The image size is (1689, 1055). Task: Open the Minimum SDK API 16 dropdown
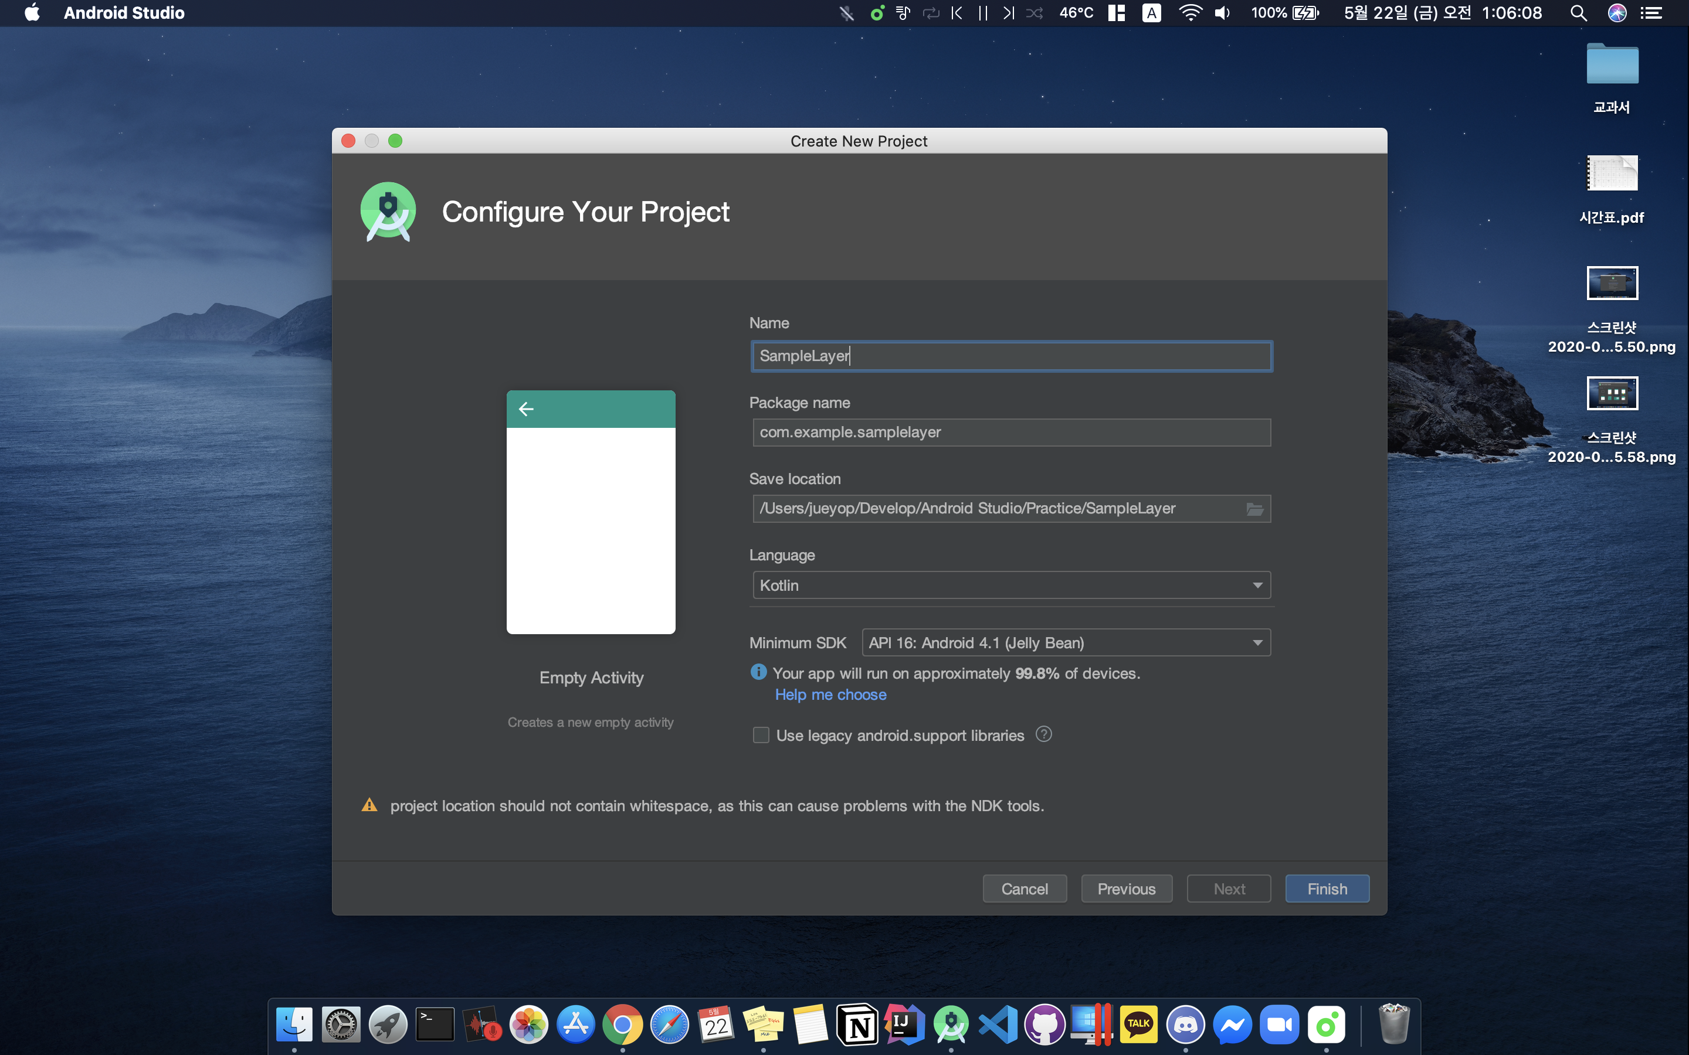1066,642
